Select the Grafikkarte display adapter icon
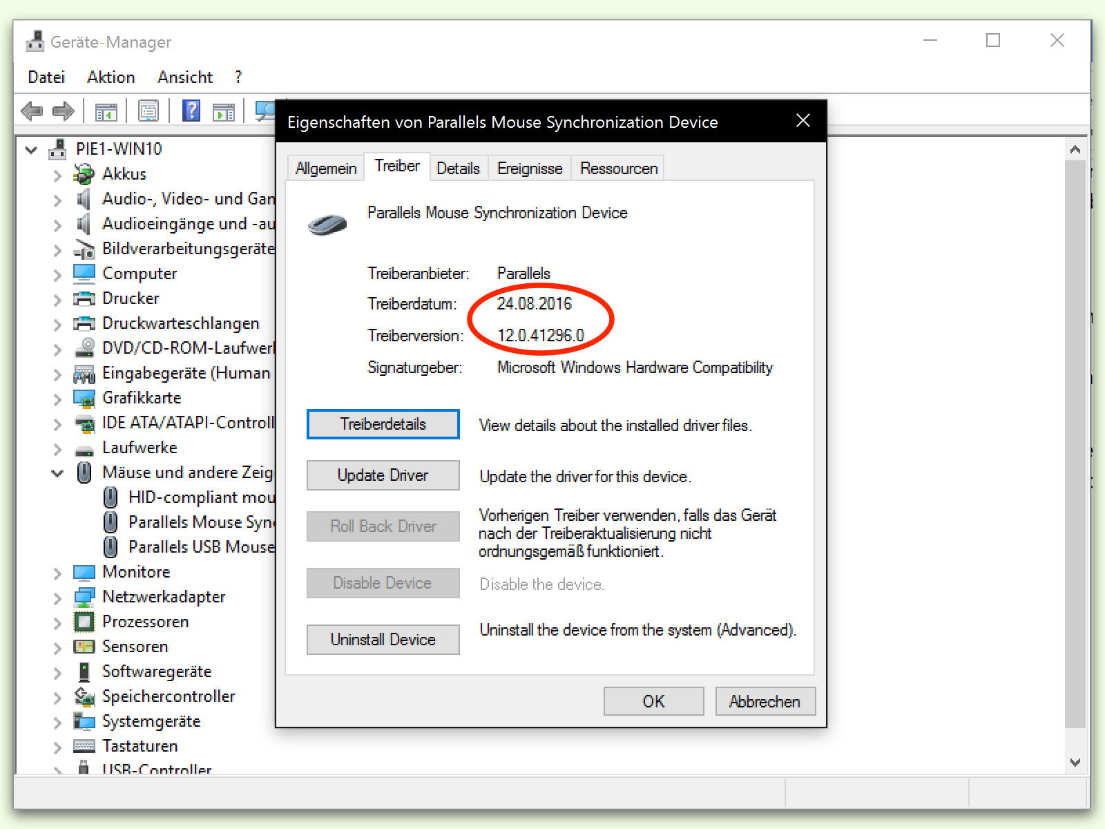The image size is (1105, 829). [x=84, y=399]
